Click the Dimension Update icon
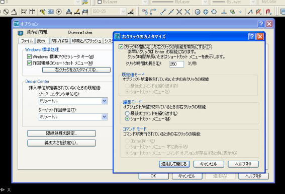The height and width of the screenshot is (194, 285). click(85, 12)
